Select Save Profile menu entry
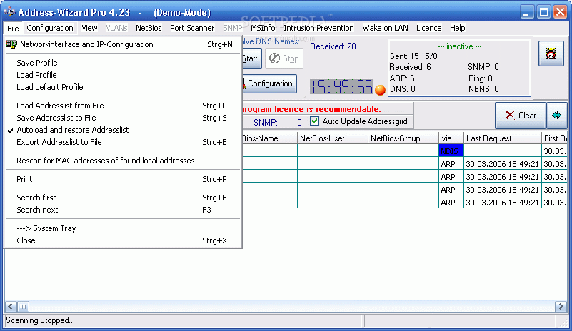 [123, 63]
